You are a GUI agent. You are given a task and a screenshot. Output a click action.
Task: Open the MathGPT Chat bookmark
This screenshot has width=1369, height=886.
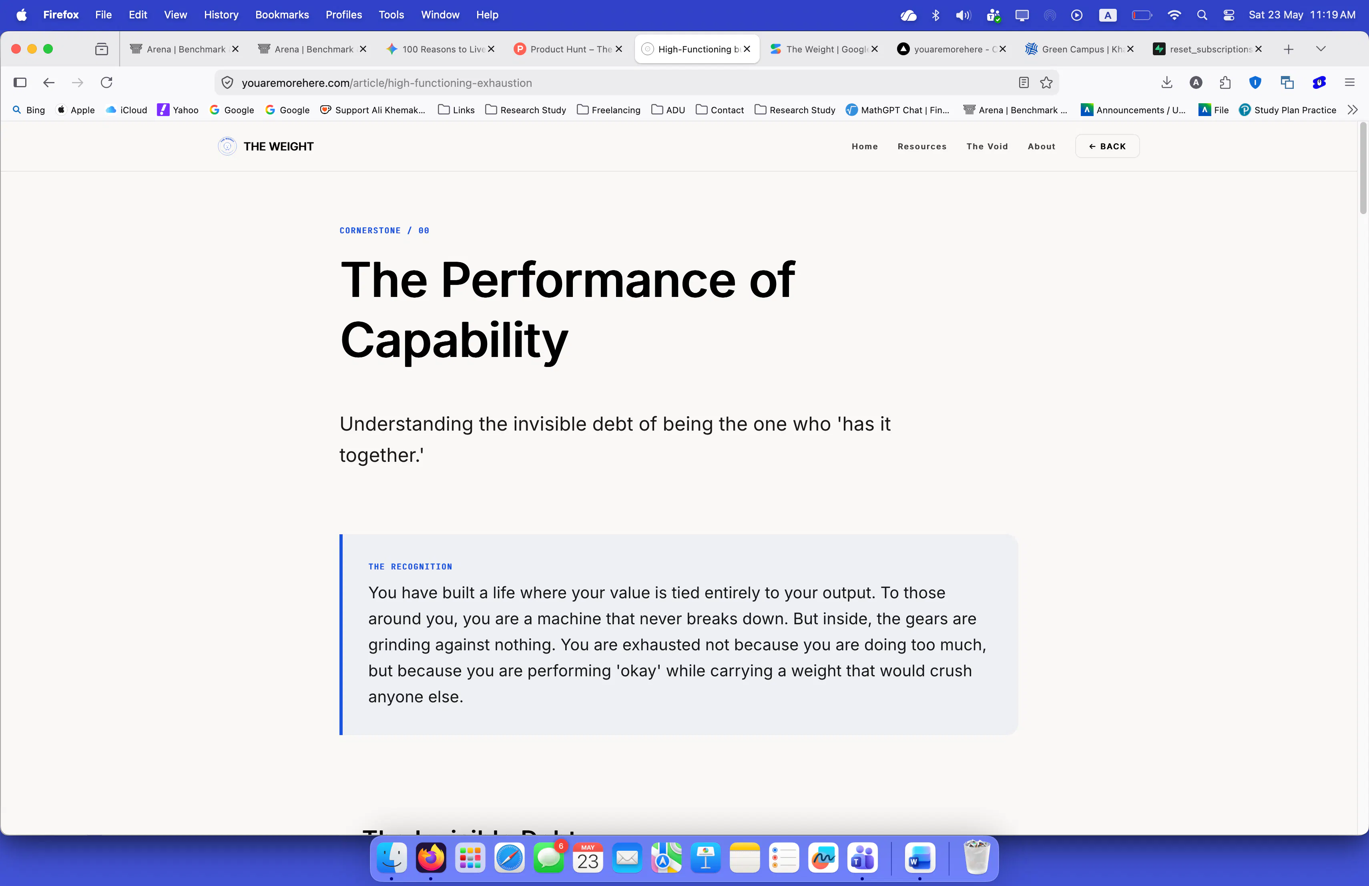tap(898, 110)
